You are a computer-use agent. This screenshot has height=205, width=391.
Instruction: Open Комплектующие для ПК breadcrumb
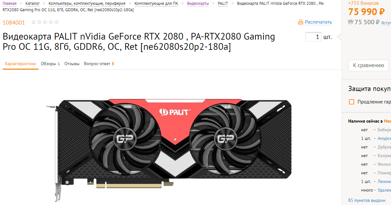click(156, 4)
